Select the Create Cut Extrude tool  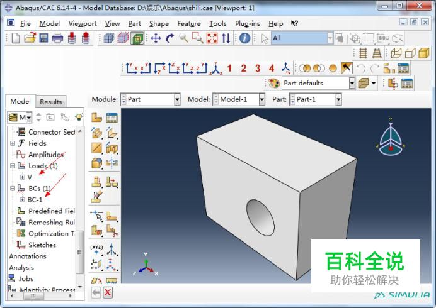(112, 149)
